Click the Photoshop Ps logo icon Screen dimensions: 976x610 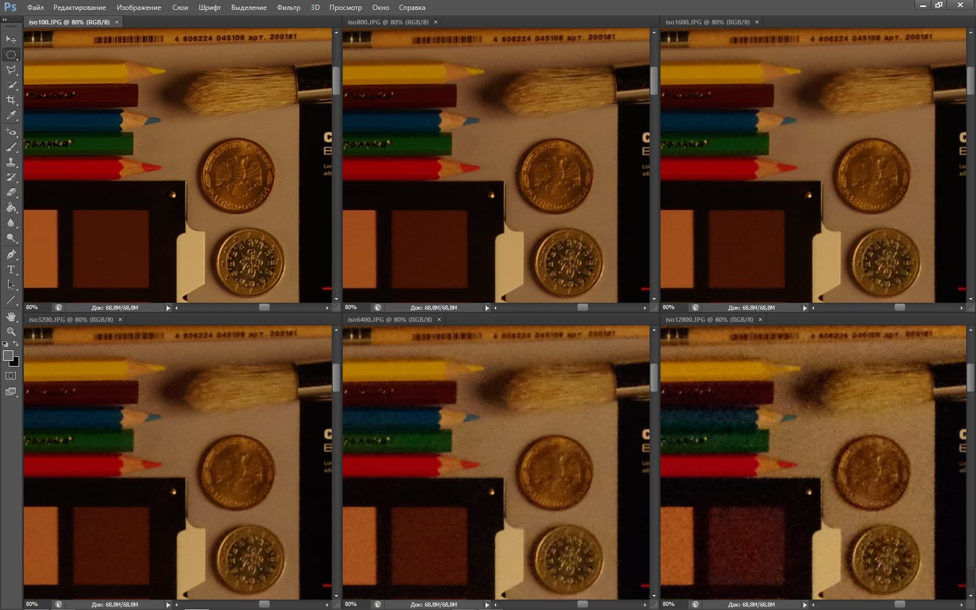10,7
